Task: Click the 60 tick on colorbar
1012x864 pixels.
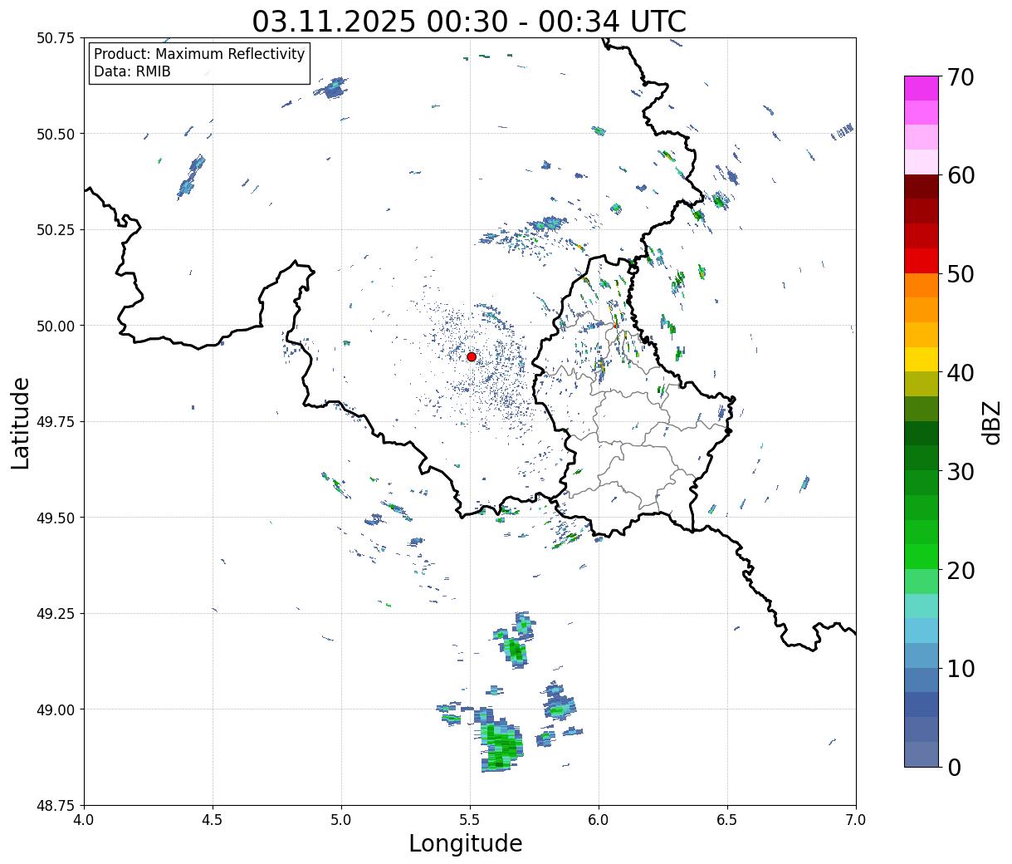Action: pos(960,175)
